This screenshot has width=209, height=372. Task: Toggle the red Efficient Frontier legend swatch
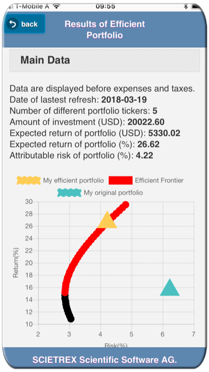point(120,180)
